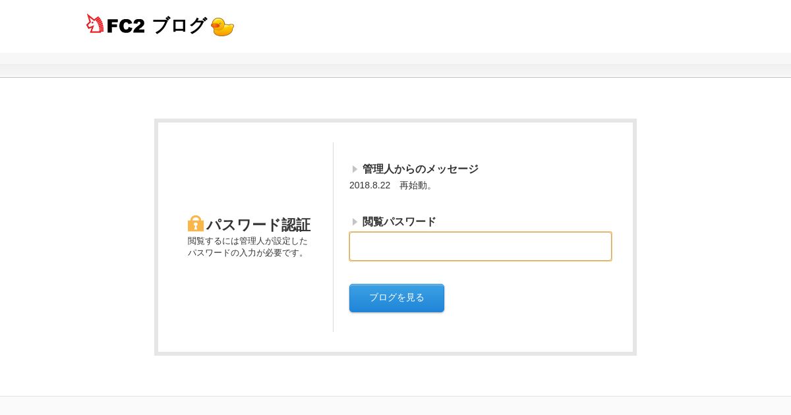Click the vertical divider in password panel
Image resolution: width=791 pixels, height=415 pixels.
pyautogui.click(x=333, y=237)
